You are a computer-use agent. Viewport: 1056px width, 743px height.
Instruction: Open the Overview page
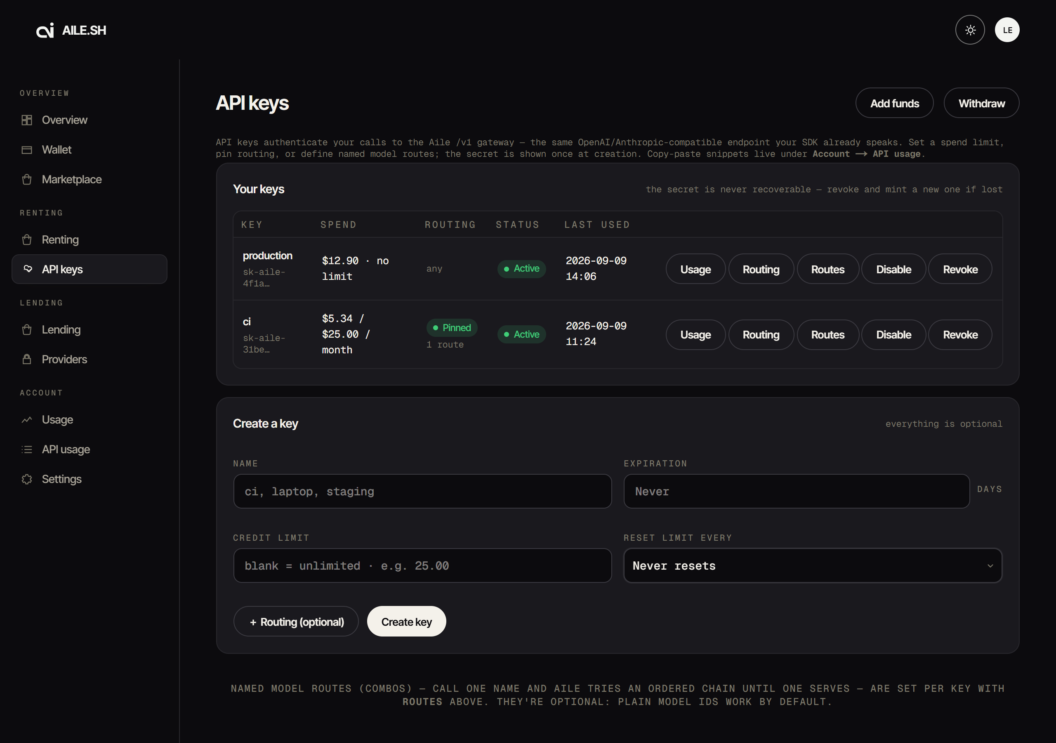click(90, 120)
